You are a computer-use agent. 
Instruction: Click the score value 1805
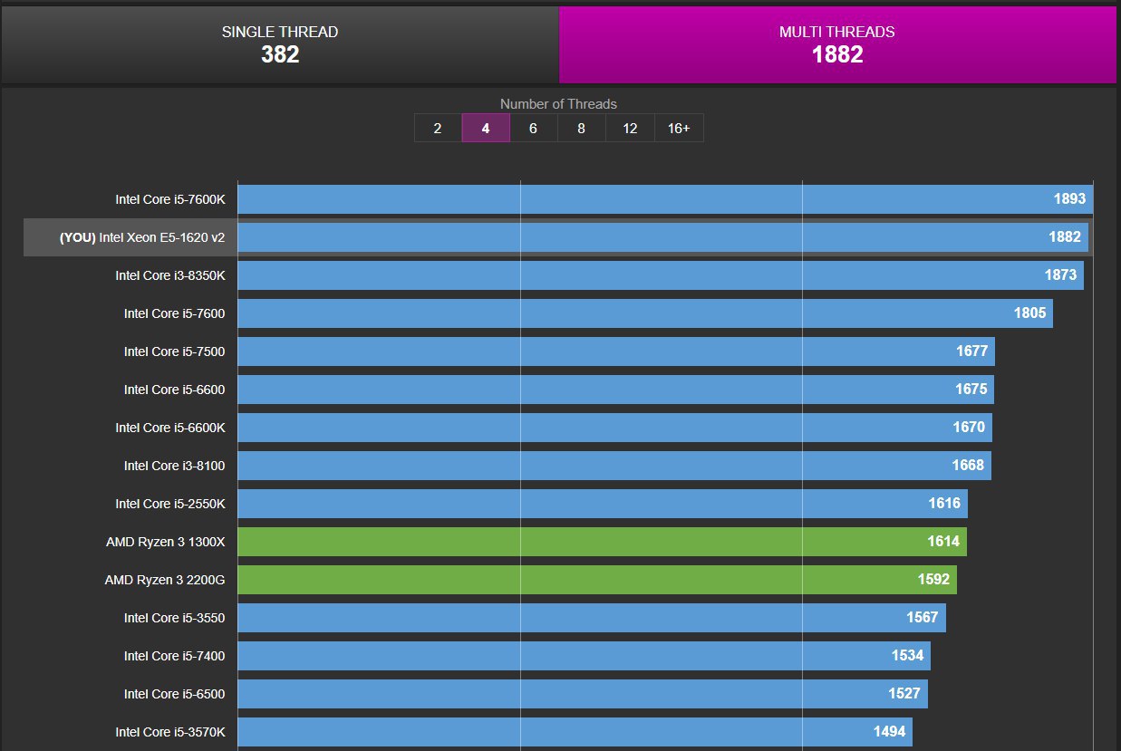pos(1029,313)
